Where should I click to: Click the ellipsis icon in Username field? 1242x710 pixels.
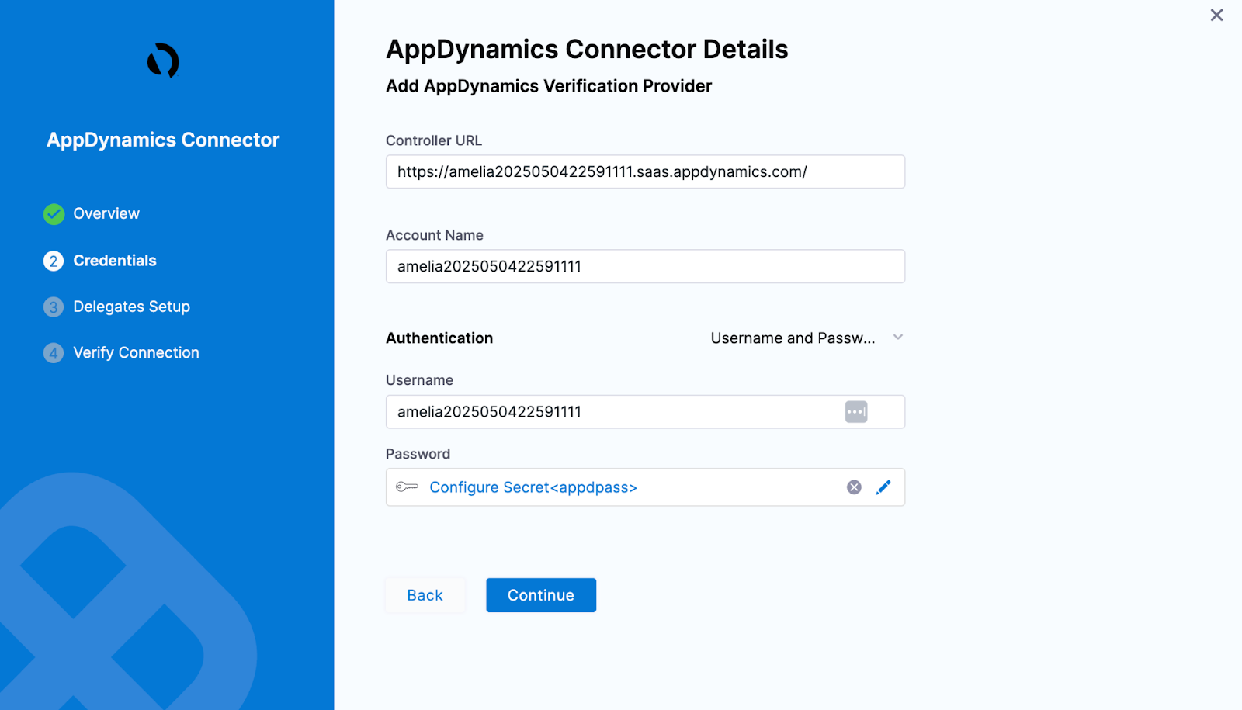coord(855,411)
